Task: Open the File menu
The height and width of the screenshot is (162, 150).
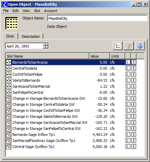Action: (x=6, y=11)
